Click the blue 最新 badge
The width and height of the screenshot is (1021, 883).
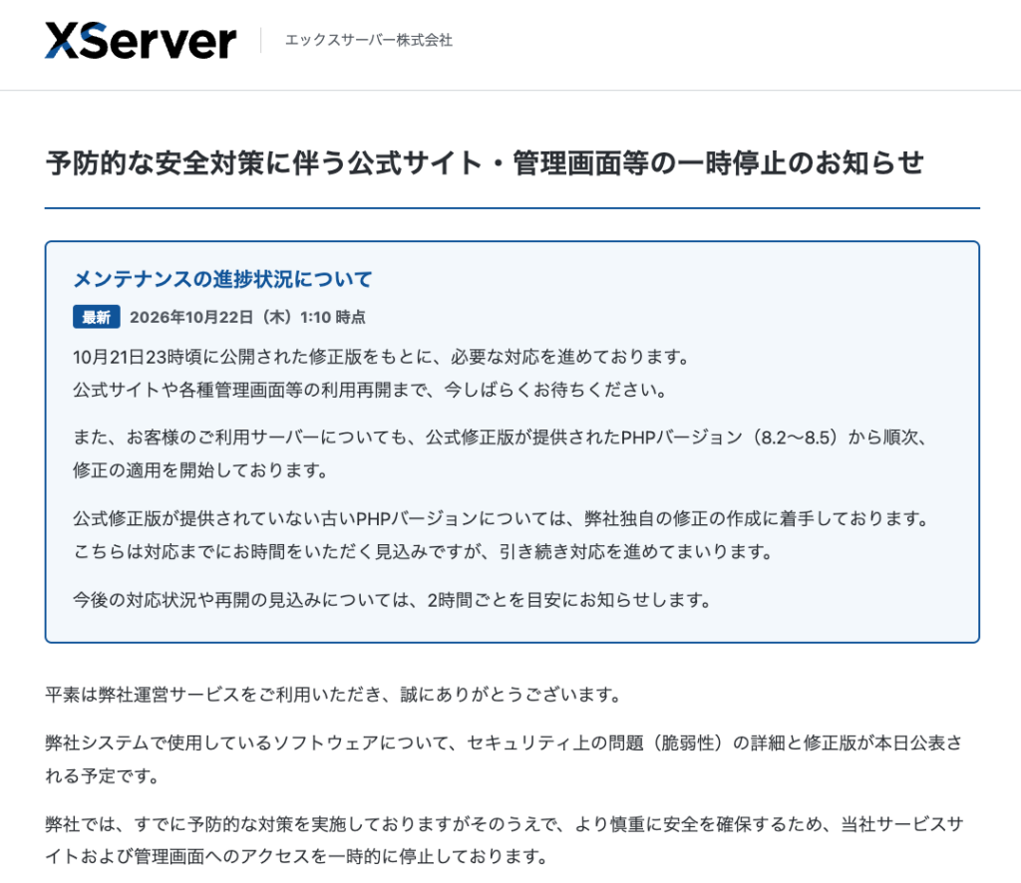pos(97,317)
